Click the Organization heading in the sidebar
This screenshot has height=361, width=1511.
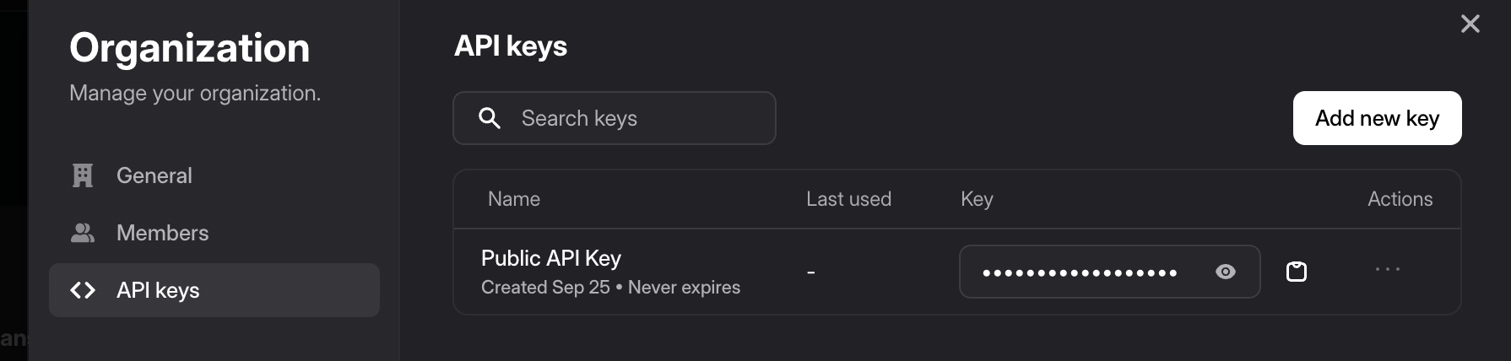click(189, 48)
